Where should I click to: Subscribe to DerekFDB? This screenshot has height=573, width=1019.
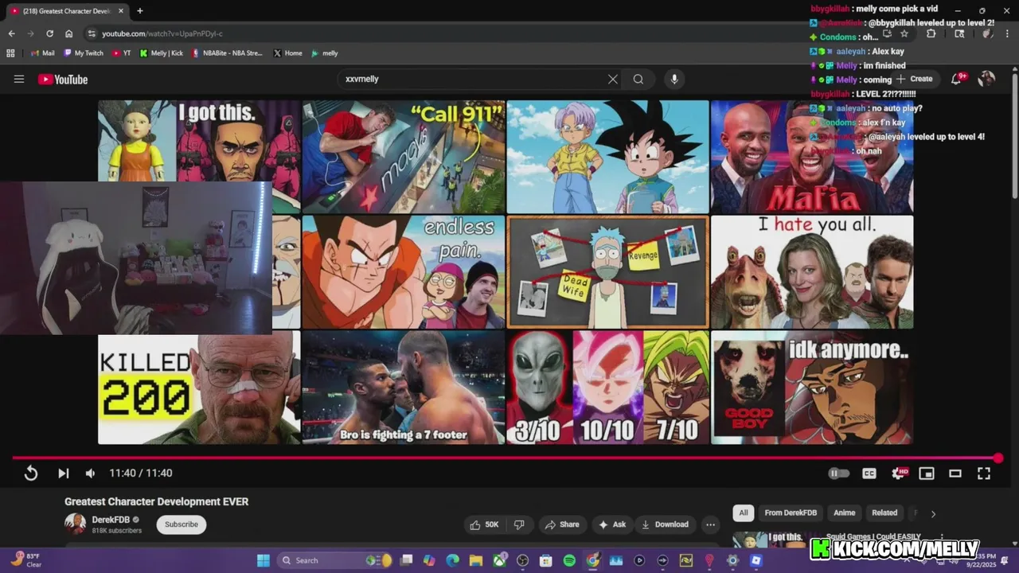click(x=182, y=524)
